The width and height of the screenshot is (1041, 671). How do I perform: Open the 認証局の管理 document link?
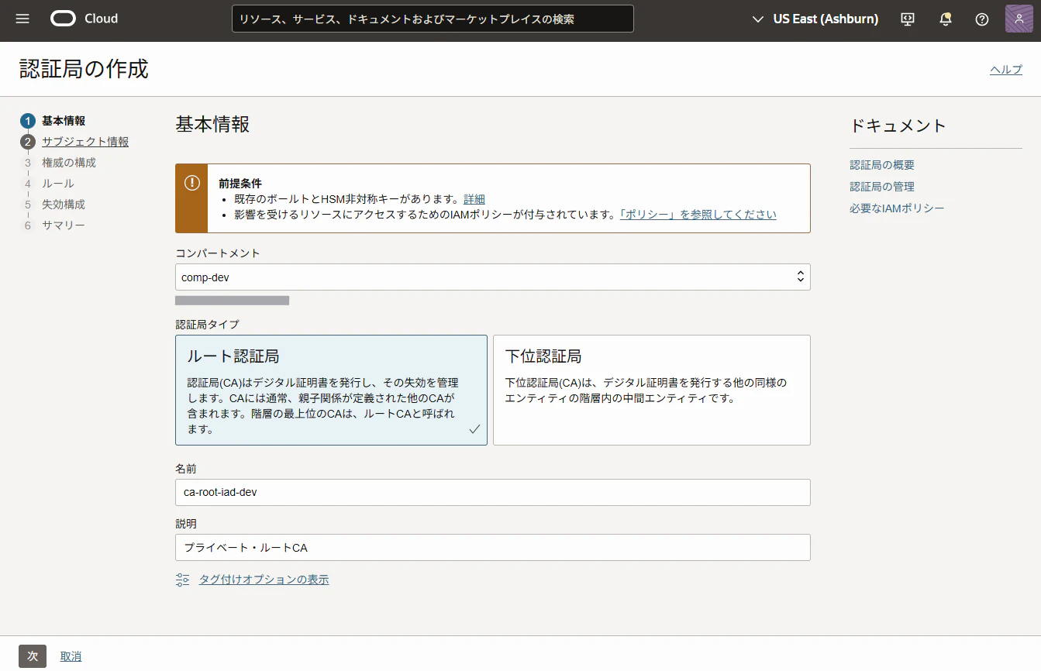(882, 187)
